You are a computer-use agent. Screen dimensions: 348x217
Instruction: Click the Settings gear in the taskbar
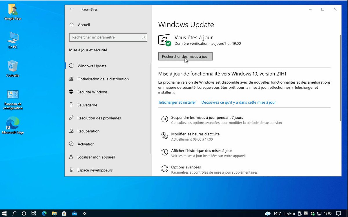(x=84, y=214)
